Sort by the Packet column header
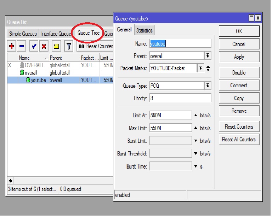 coord(90,58)
